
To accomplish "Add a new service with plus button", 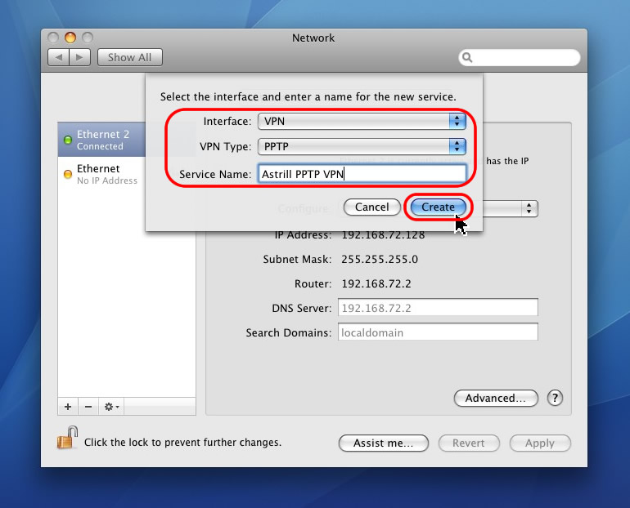I will pos(68,407).
